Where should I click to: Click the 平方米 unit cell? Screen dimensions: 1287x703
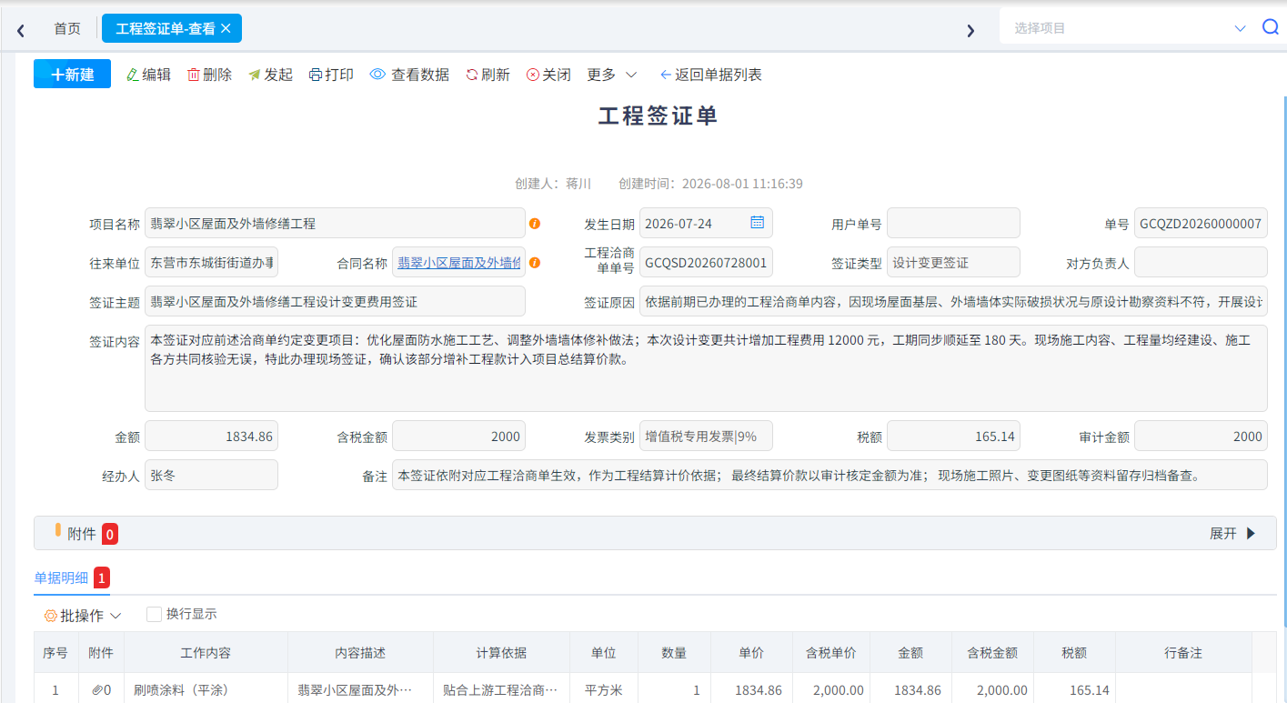point(603,690)
